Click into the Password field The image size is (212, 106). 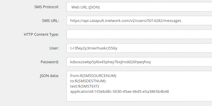139,62
